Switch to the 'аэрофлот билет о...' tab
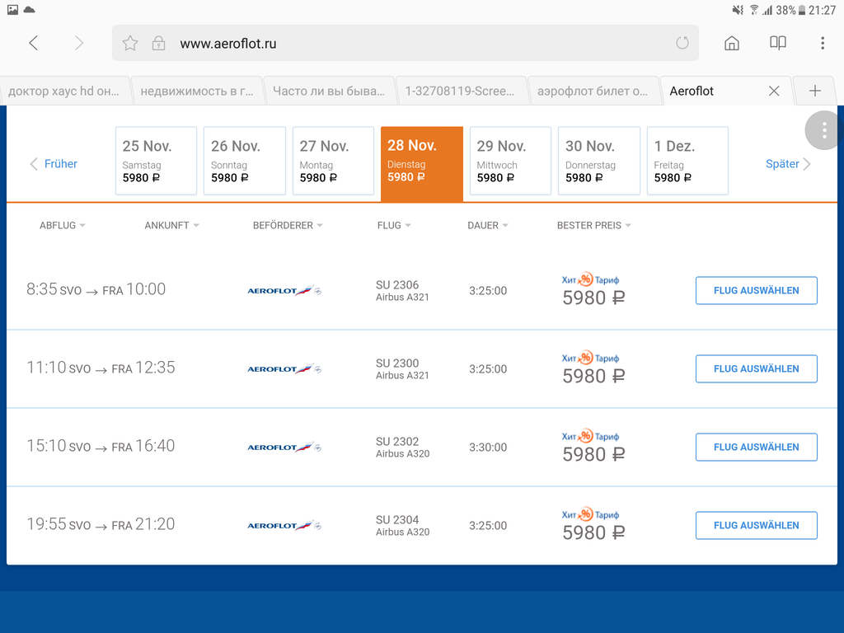This screenshot has width=844, height=633. (x=593, y=91)
